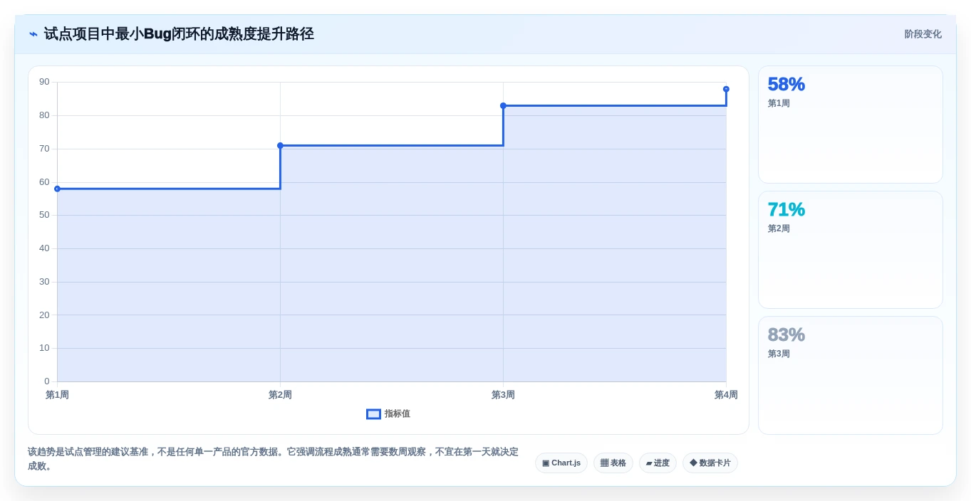971x501 pixels.
Task: Select the 进度 tag chip
Action: click(658, 463)
